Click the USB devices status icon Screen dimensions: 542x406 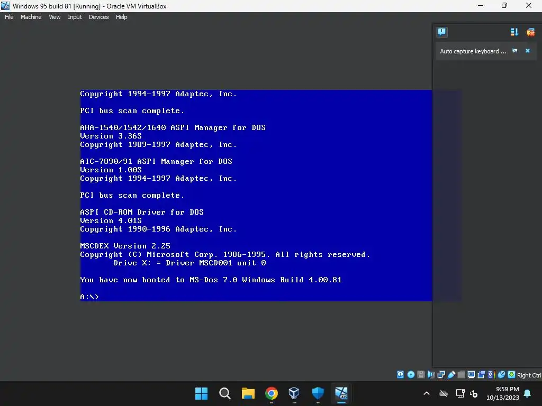pyautogui.click(x=451, y=375)
